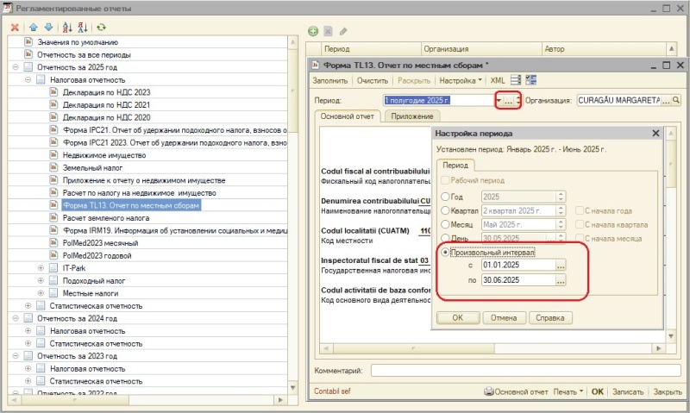
Task: Click the table layout icon next to XML
Action: point(516,80)
